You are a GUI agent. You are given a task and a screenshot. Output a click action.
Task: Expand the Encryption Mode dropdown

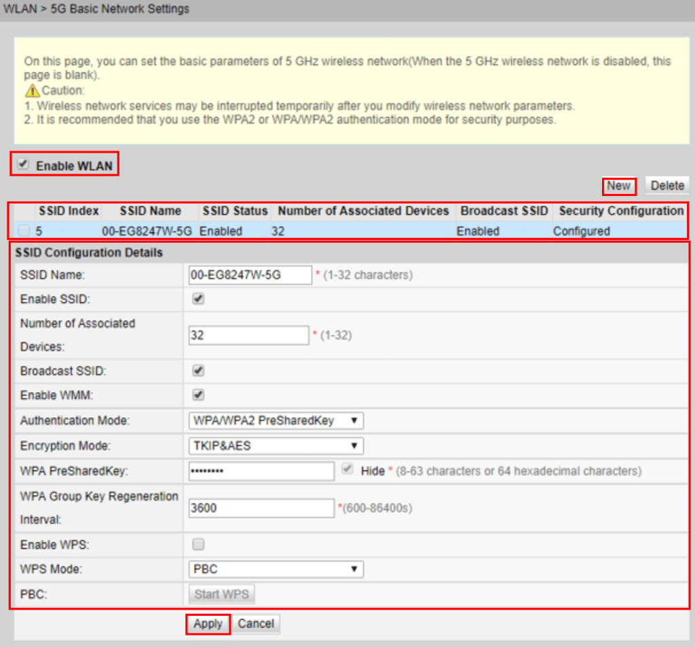click(x=275, y=446)
